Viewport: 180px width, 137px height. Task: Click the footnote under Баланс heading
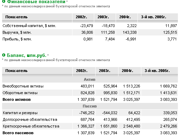pos(56,60)
